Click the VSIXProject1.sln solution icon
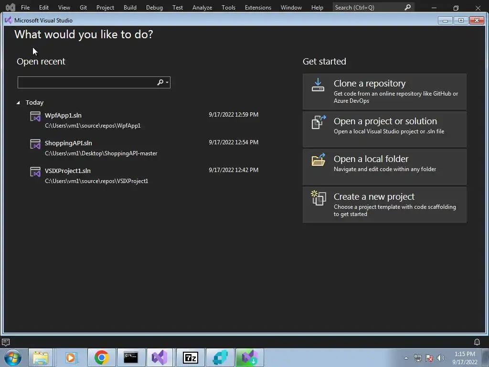The image size is (489, 367). 35,172
